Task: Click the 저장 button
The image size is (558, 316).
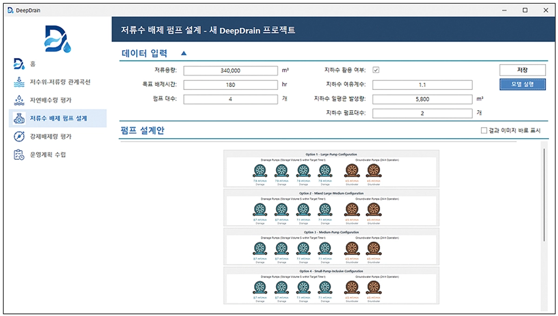Action: [522, 70]
